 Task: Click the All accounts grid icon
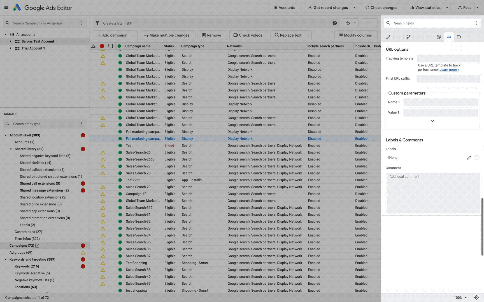coord(12,34)
